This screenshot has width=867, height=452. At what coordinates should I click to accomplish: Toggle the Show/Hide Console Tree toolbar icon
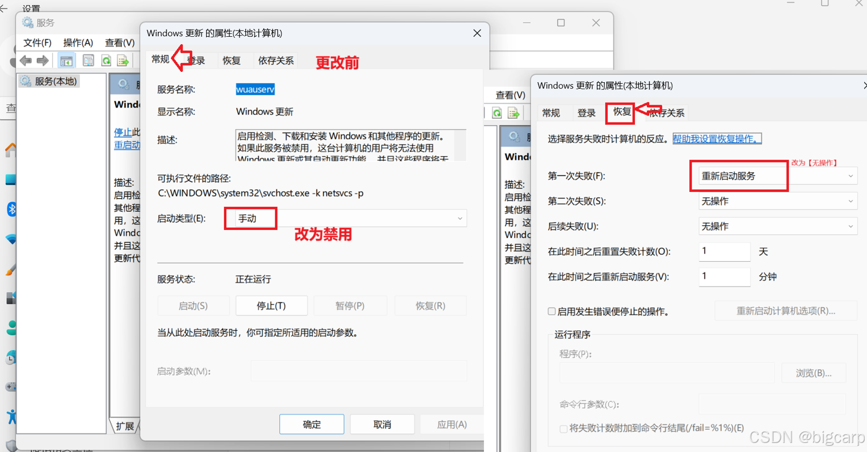[66, 61]
